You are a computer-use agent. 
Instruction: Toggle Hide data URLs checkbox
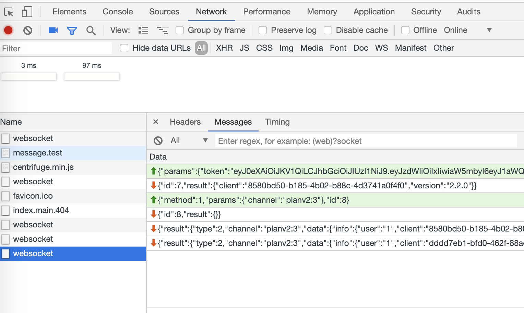point(124,48)
